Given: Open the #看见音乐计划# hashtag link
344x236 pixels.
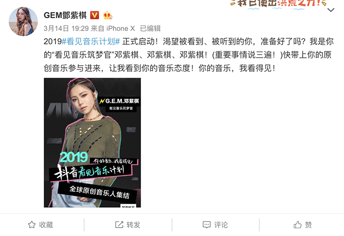Looking at the screenshot, I should 91,41.
